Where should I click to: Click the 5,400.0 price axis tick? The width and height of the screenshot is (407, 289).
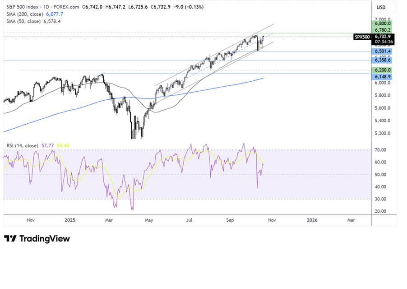[382, 121]
